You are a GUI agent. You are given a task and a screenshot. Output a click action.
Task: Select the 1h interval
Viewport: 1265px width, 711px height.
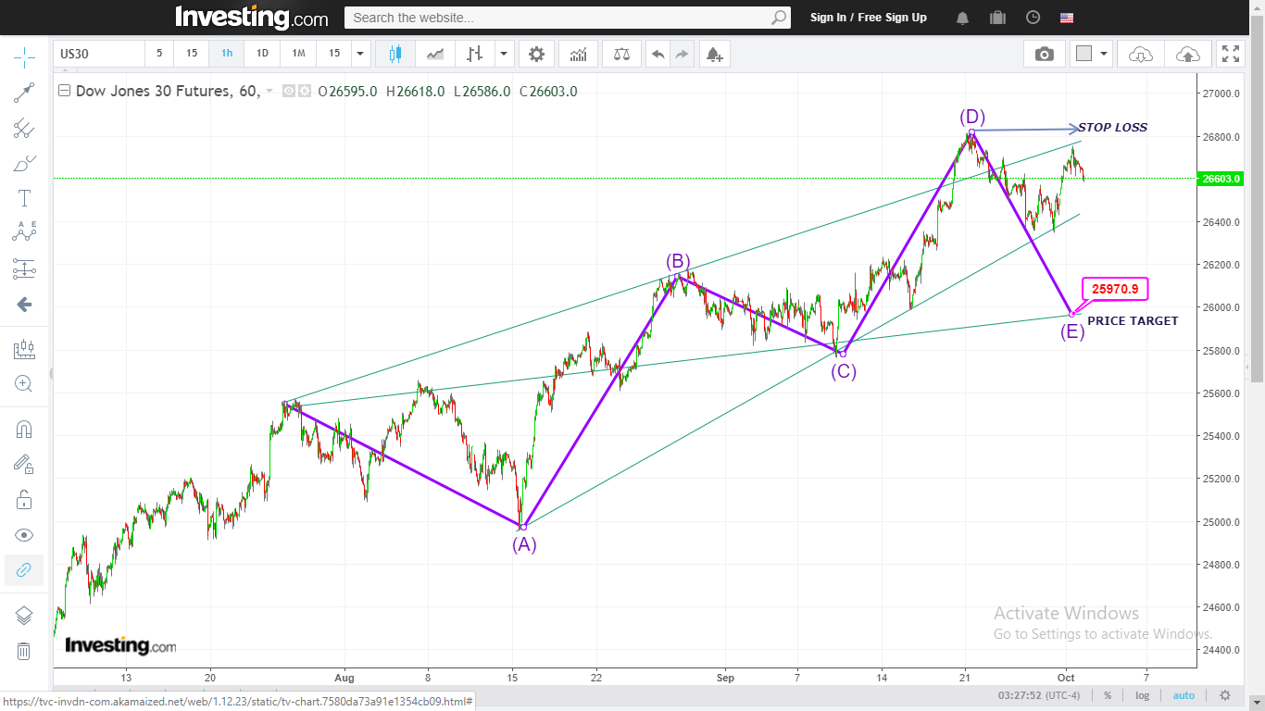227,54
